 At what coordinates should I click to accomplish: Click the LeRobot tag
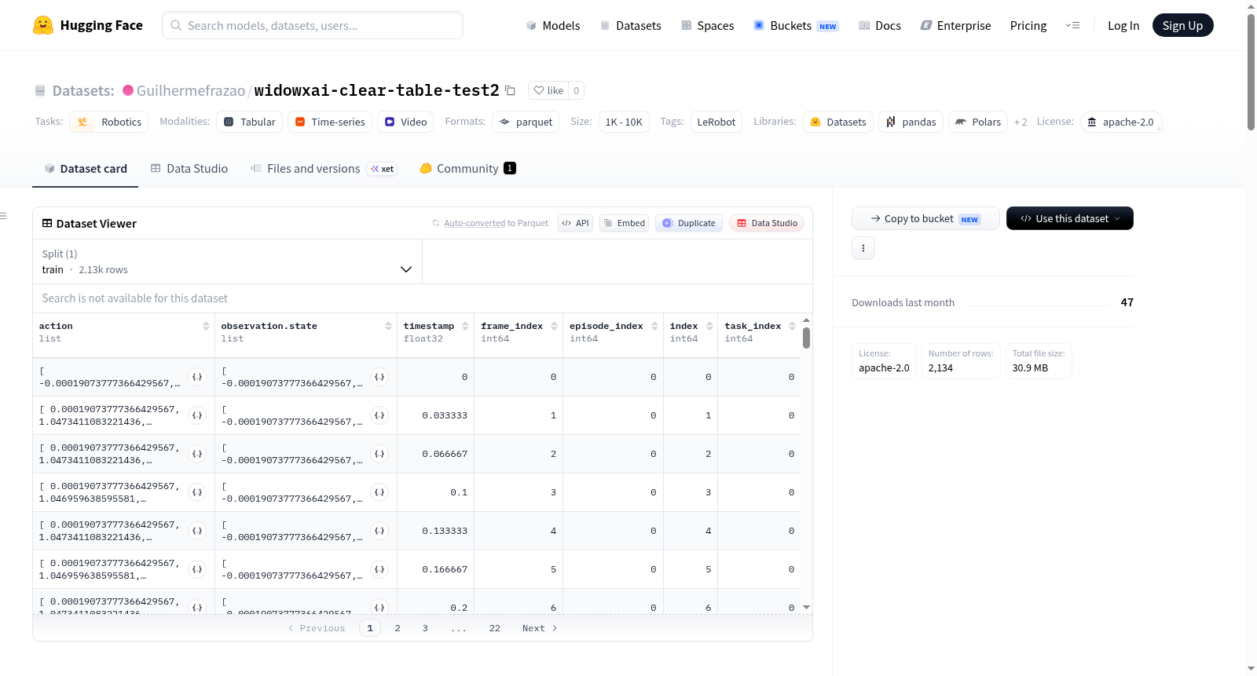tap(716, 122)
